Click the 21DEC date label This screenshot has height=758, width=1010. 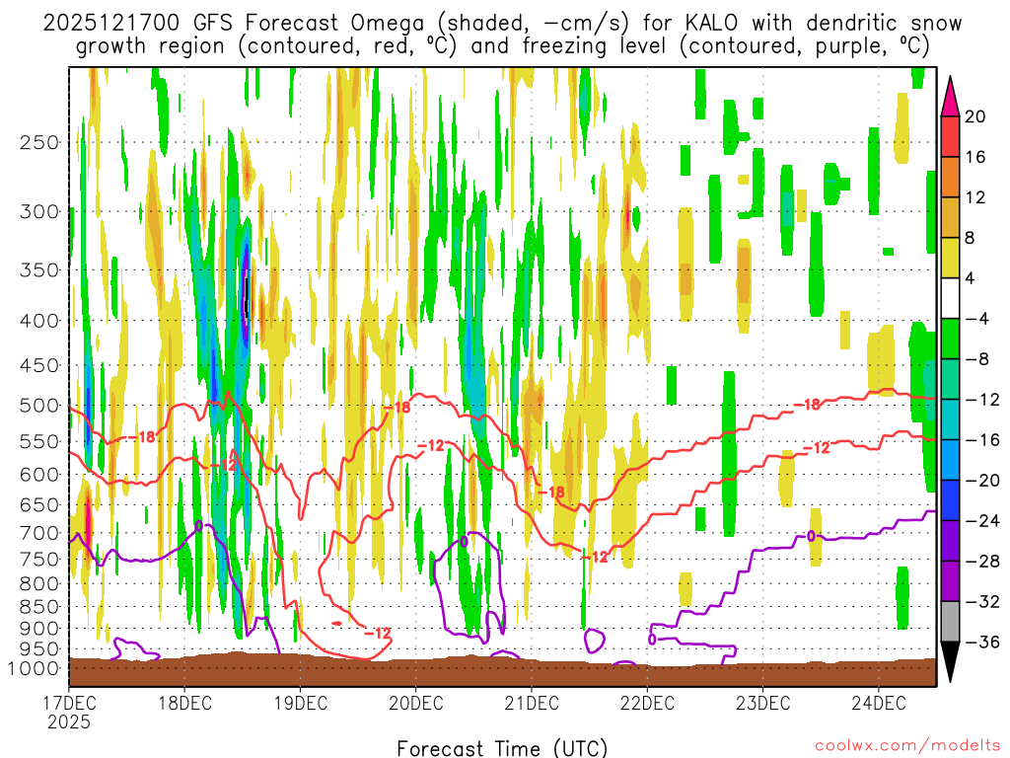coord(532,703)
